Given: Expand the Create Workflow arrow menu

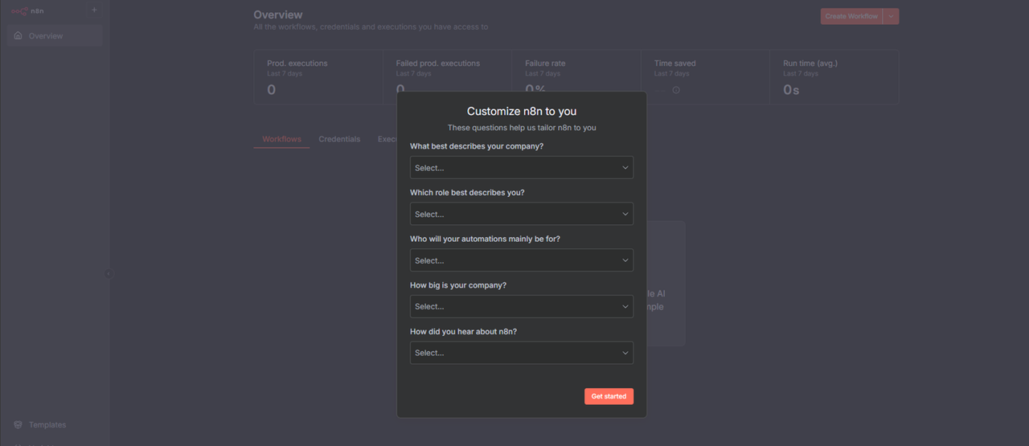Looking at the screenshot, I should pos(891,16).
